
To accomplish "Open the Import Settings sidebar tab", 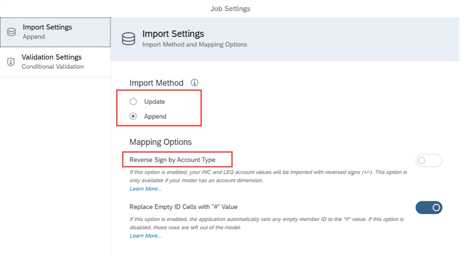I will 56,32.
